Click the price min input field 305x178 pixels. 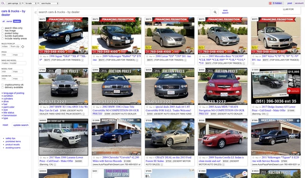6,55
